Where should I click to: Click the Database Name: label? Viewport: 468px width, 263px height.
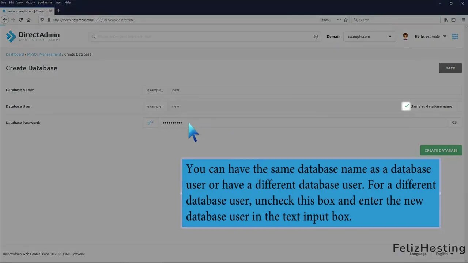(x=20, y=90)
